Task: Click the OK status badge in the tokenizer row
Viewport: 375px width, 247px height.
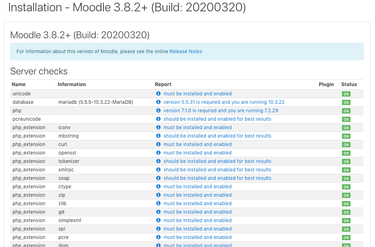Action: tap(346, 162)
